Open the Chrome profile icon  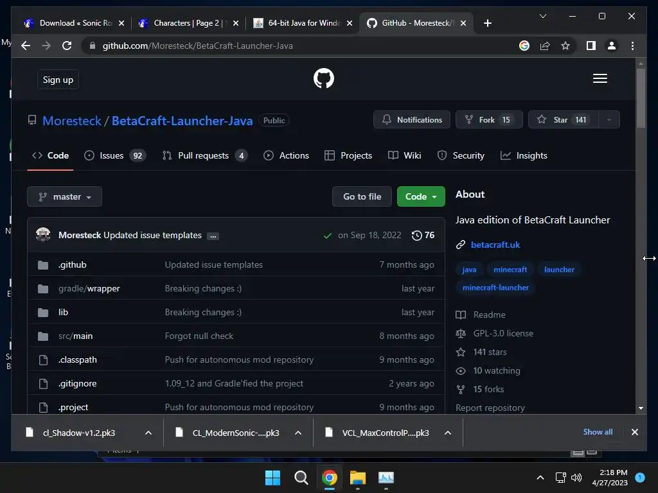click(x=612, y=46)
